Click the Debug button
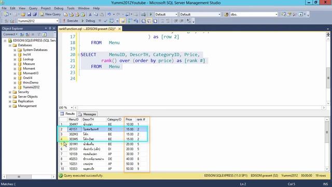This screenshot has height=187, width=332. click(x=88, y=21)
